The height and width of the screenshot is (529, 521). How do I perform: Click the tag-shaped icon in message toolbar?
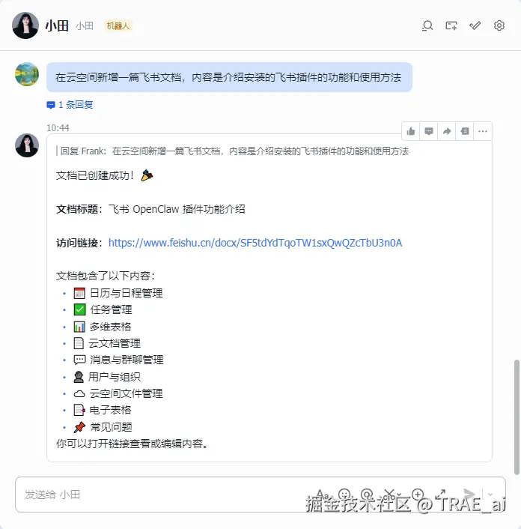point(465,131)
